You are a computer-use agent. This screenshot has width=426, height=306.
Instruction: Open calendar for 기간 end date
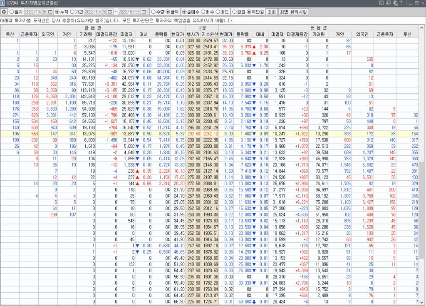coord(144,12)
